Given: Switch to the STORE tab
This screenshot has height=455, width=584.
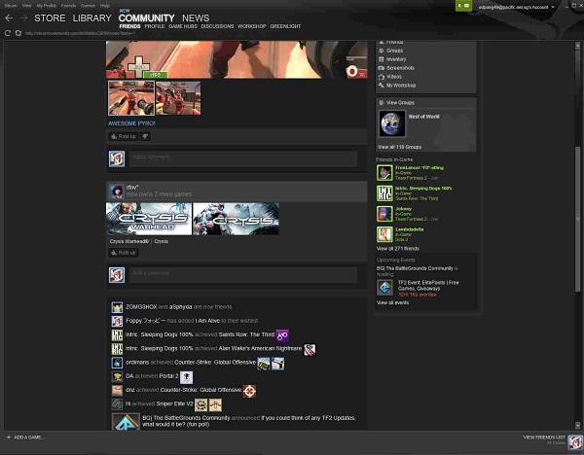Looking at the screenshot, I should coord(50,17).
